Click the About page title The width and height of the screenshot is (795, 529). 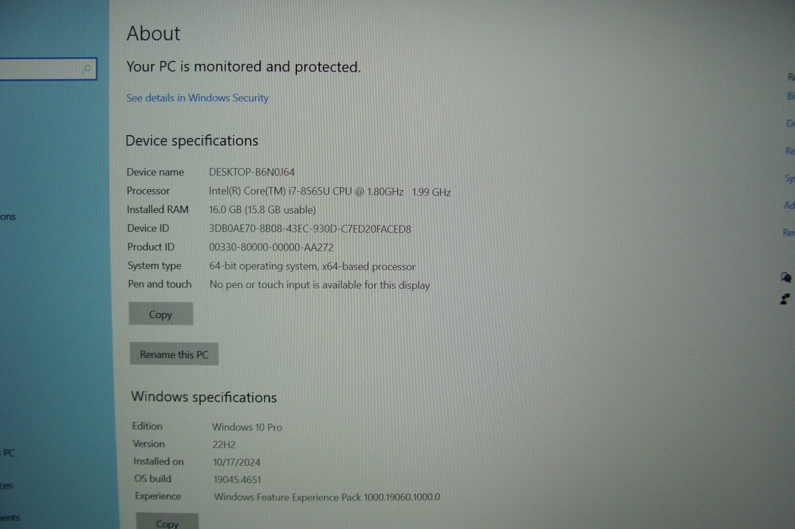tap(154, 33)
